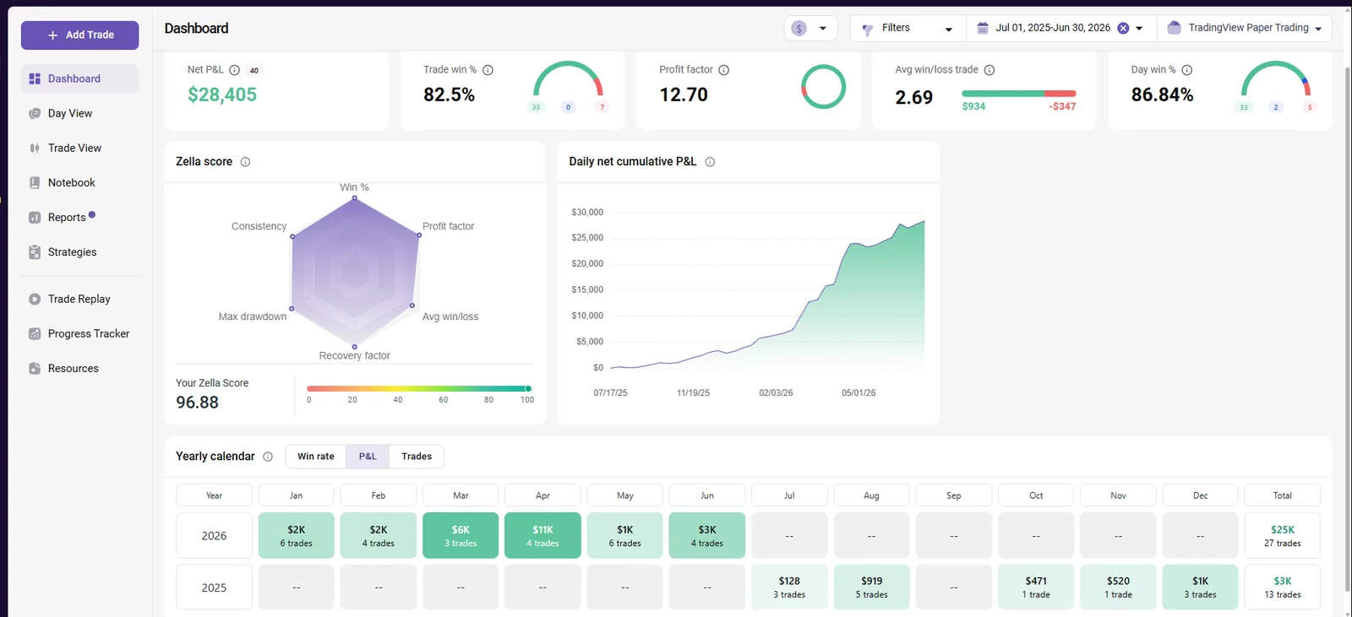
Task: Open Reports from sidebar
Action: 79,217
